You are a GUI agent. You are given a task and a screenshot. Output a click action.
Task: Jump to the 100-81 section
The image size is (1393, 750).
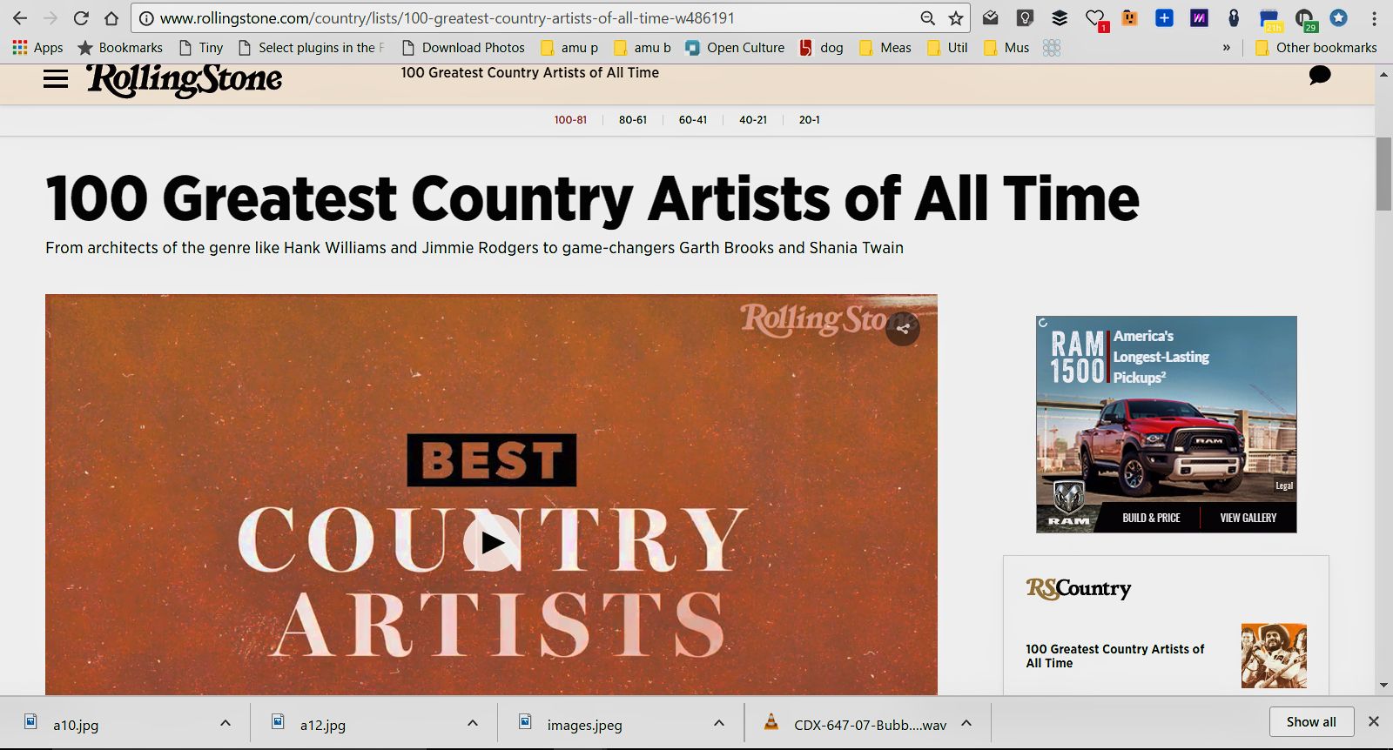pyautogui.click(x=570, y=120)
